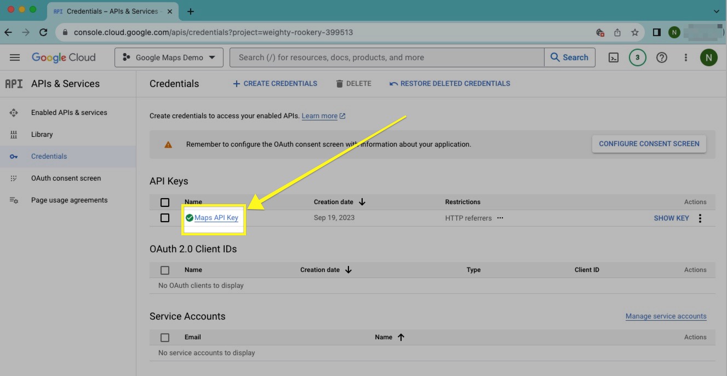Click the Sep 19, 2023 creation date
Viewport: 727px width, 376px height.
click(x=334, y=218)
